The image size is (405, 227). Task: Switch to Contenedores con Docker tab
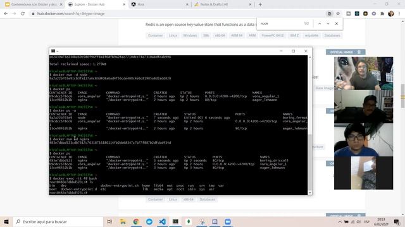(x=33, y=4)
